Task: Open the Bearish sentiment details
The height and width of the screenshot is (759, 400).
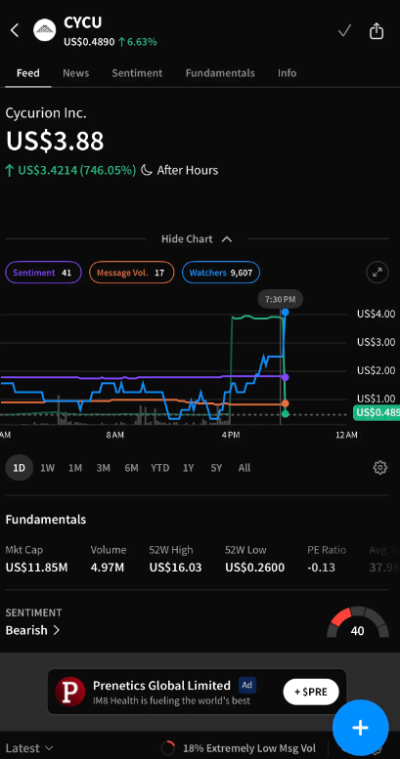Action: 32,630
